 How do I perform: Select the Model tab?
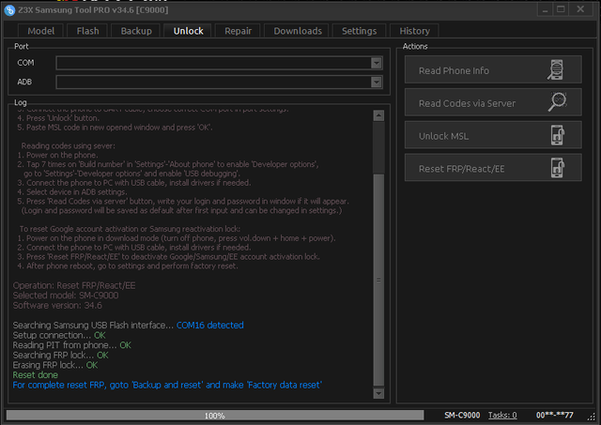tap(40, 31)
